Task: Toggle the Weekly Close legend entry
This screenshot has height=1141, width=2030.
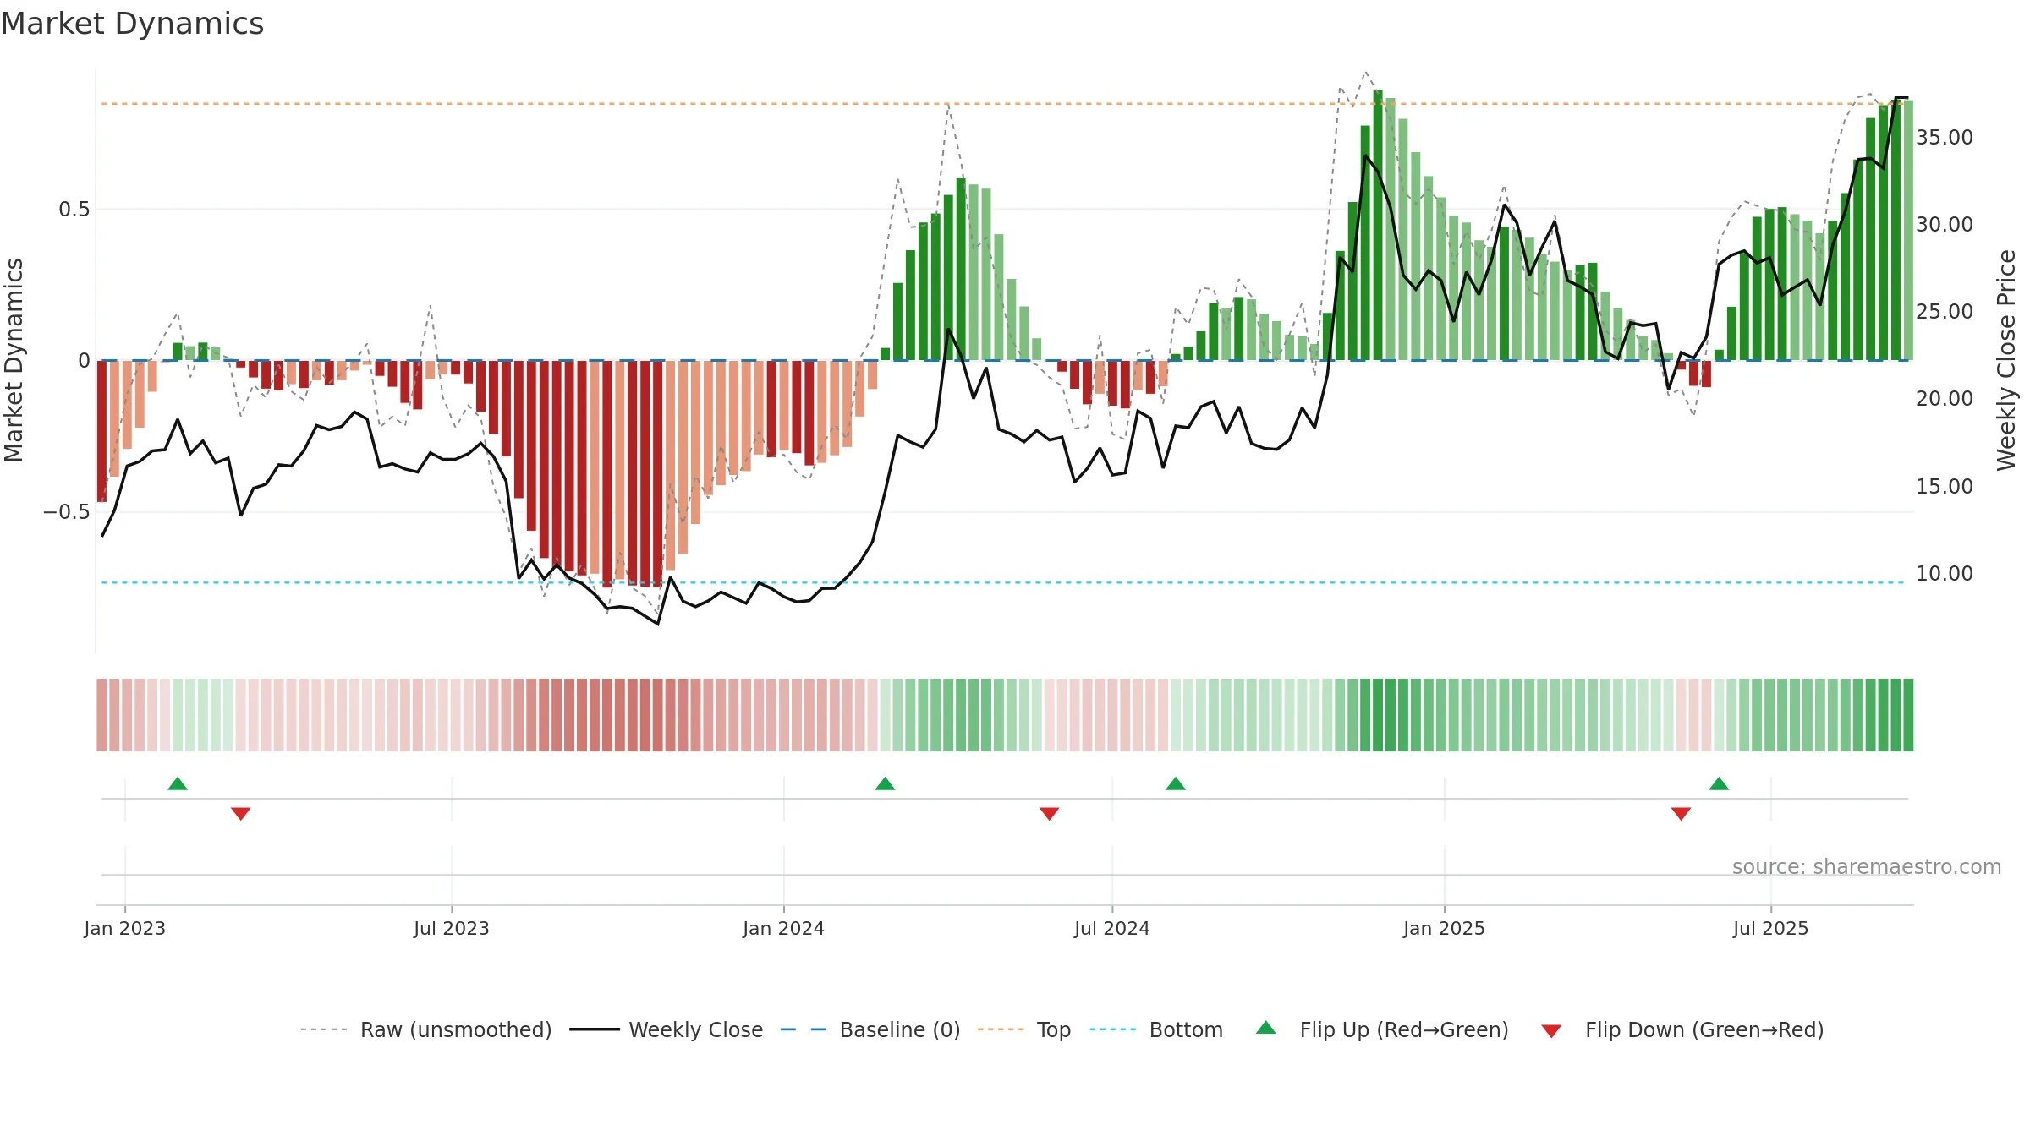Action: tap(667, 1029)
